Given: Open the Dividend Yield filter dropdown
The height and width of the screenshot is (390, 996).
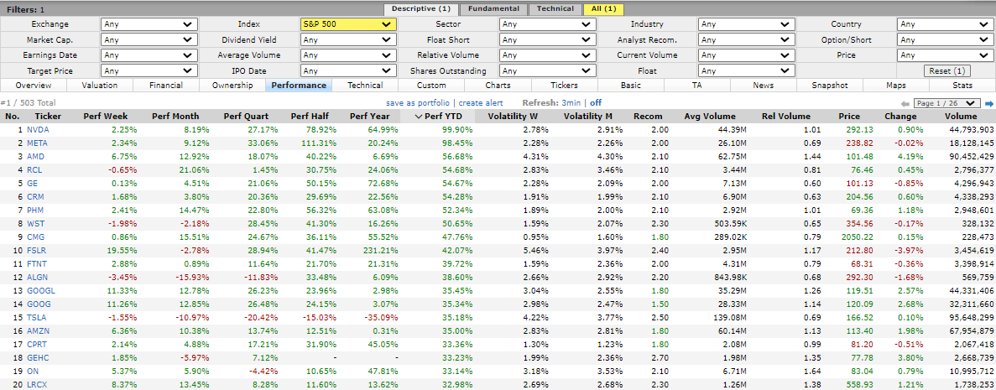Looking at the screenshot, I should tap(348, 39).
